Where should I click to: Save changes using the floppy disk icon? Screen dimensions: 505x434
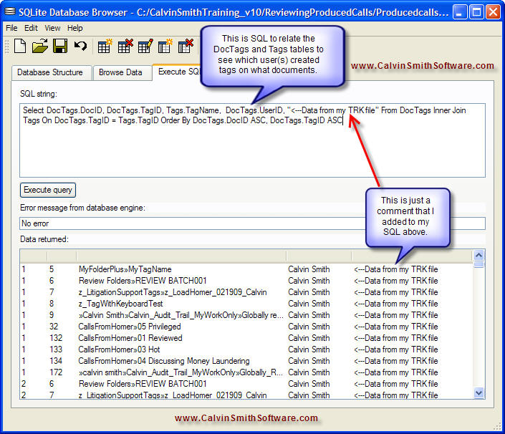(60, 47)
